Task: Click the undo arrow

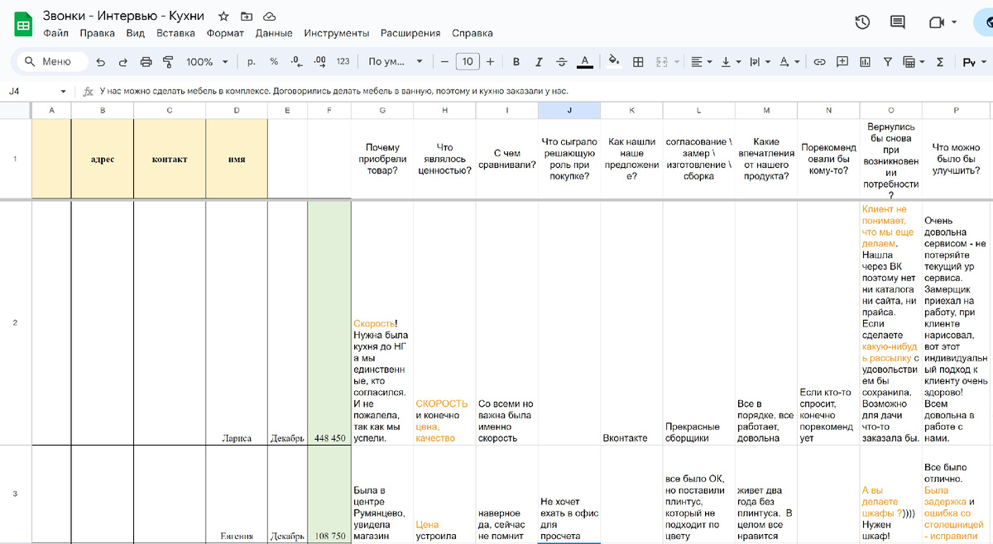Action: click(x=101, y=62)
